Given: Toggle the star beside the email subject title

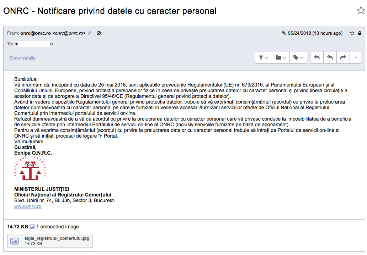Looking at the screenshot, I should coord(361,10).
